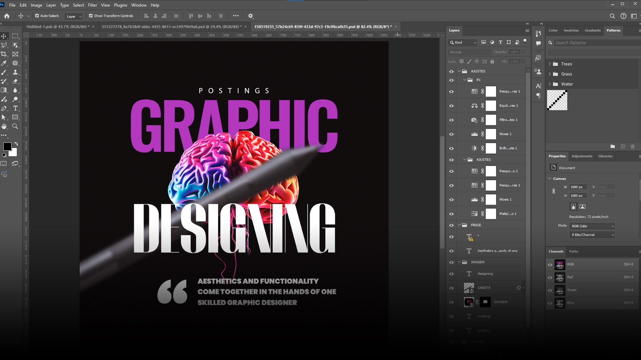
Task: Uncheck the Auto-Select checkbox
Action: pyautogui.click(x=37, y=16)
